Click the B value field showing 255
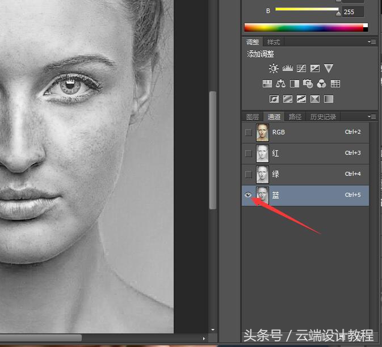382x347 pixels. pyautogui.click(x=352, y=11)
